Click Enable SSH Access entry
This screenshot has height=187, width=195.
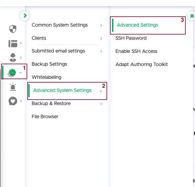[x=136, y=51]
